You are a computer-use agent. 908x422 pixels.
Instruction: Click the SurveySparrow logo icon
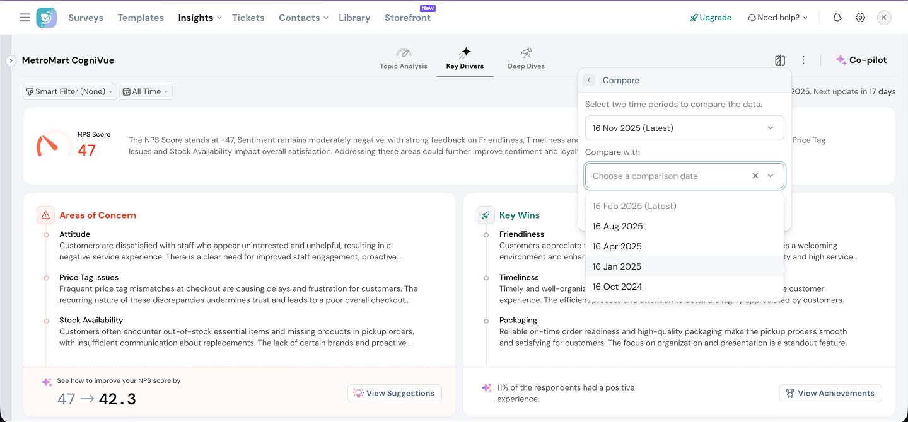(x=46, y=18)
